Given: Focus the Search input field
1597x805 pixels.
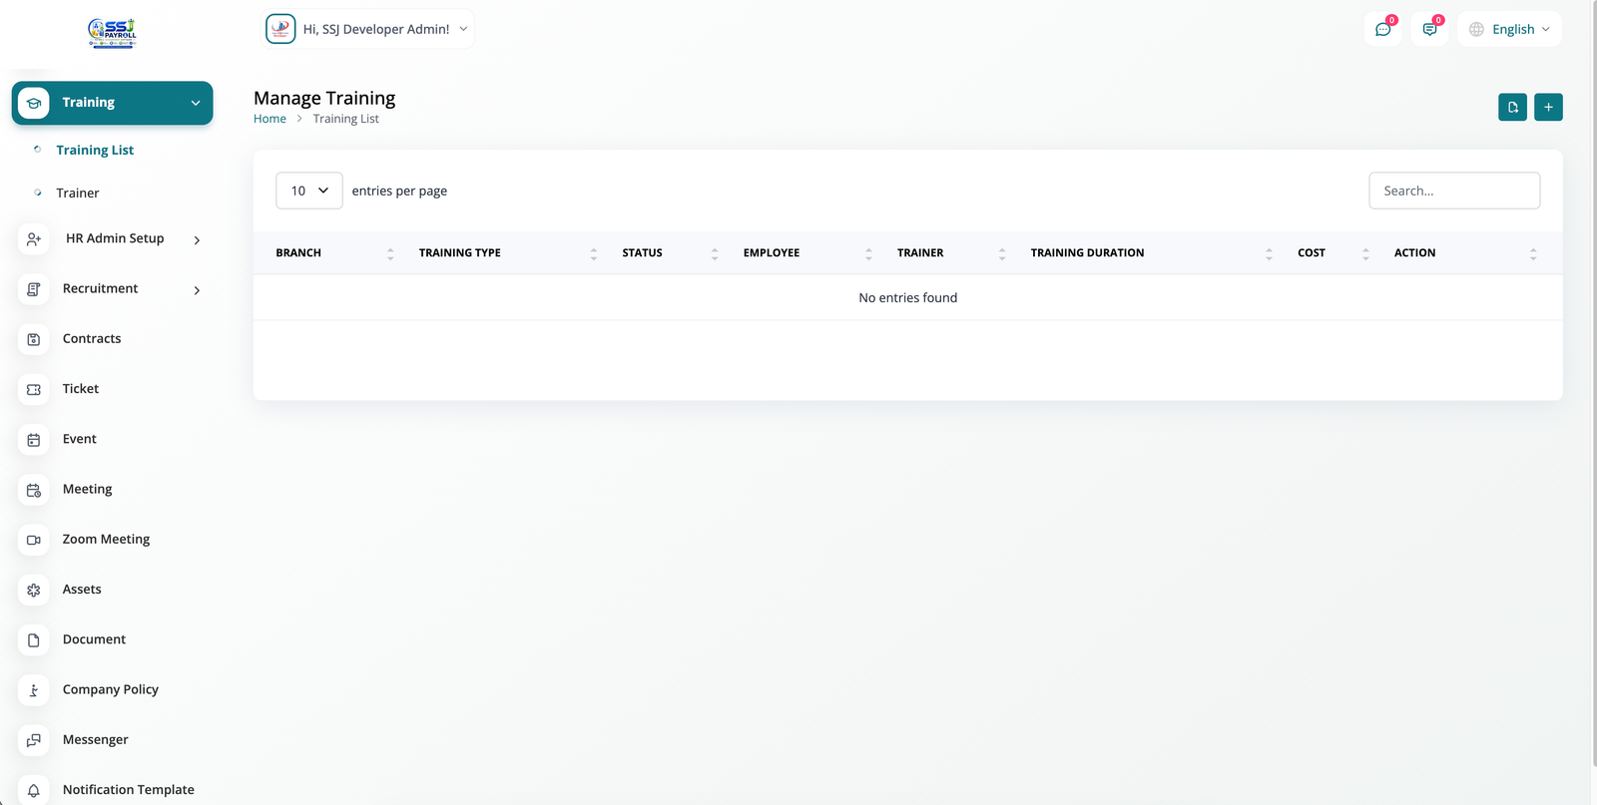Looking at the screenshot, I should 1454,191.
